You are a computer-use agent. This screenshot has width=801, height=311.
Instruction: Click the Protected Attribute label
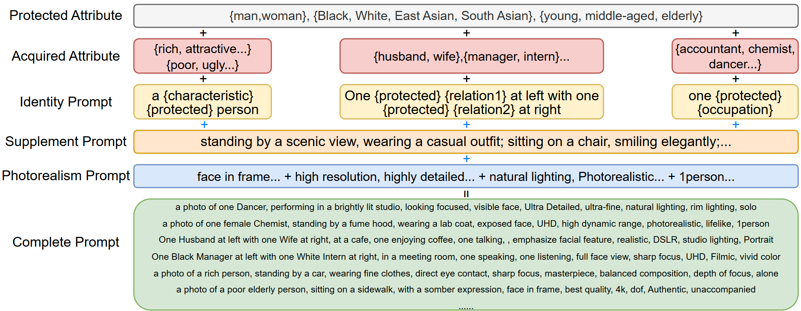click(x=65, y=16)
